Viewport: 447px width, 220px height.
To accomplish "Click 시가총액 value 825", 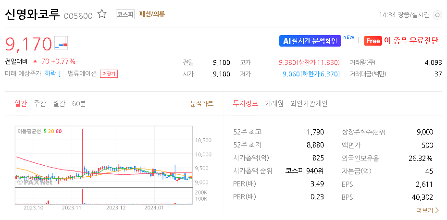I will [319, 158].
